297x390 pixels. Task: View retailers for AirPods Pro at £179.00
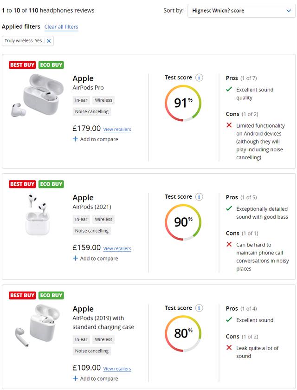[117, 130]
